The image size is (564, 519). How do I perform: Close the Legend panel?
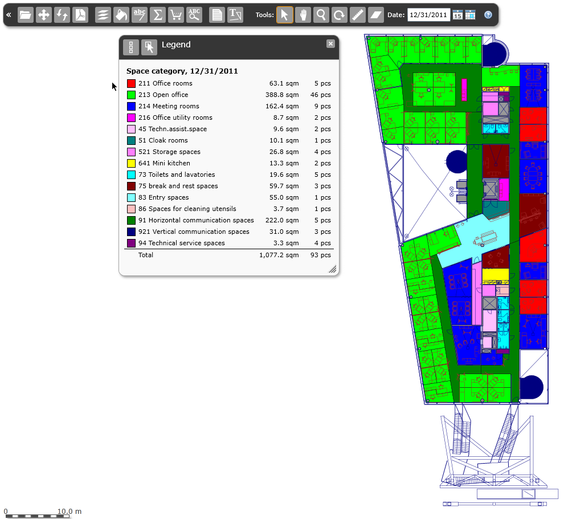pos(330,44)
